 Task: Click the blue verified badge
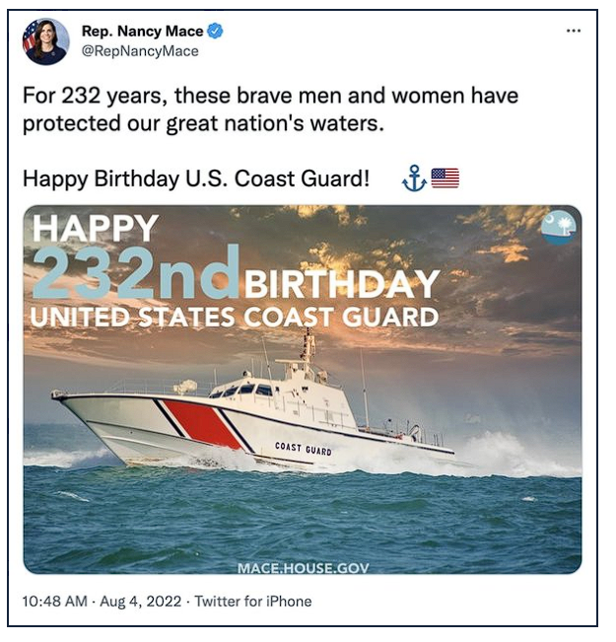[215, 32]
